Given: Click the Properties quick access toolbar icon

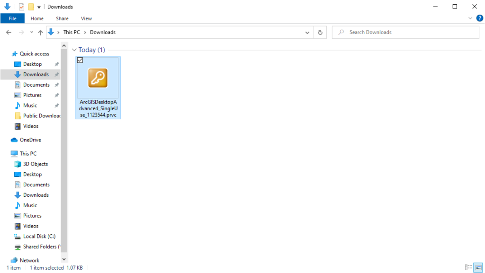Looking at the screenshot, I should (21, 7).
